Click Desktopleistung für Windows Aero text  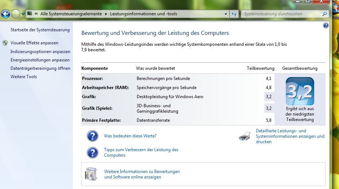[x=170, y=97]
